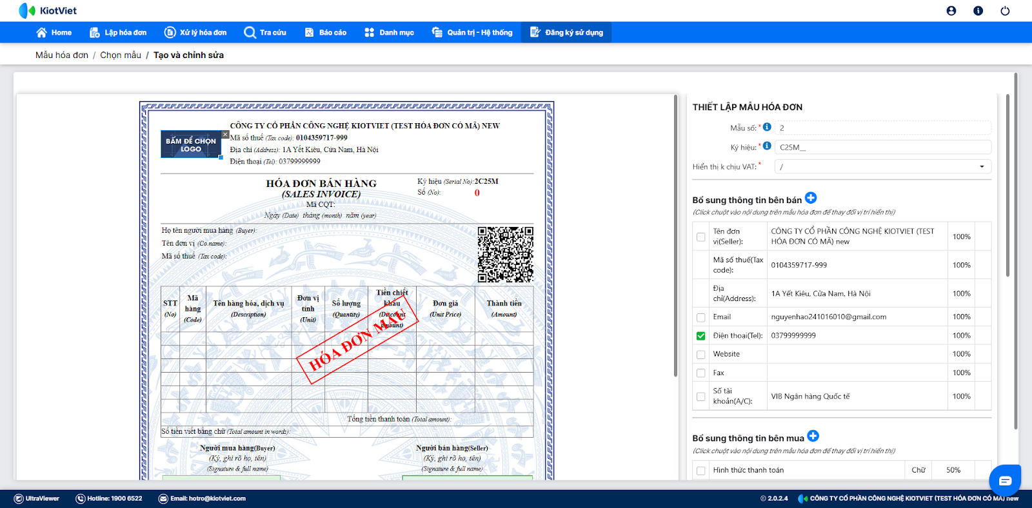This screenshot has height=508, width=1032.
Task: Click the house icon beside Home
Action: 41,32
